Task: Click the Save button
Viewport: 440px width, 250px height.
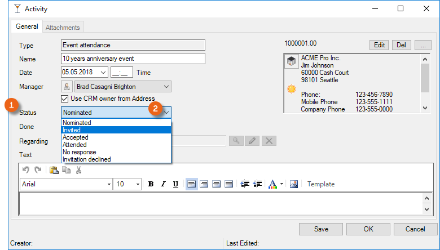Action: [321, 229]
